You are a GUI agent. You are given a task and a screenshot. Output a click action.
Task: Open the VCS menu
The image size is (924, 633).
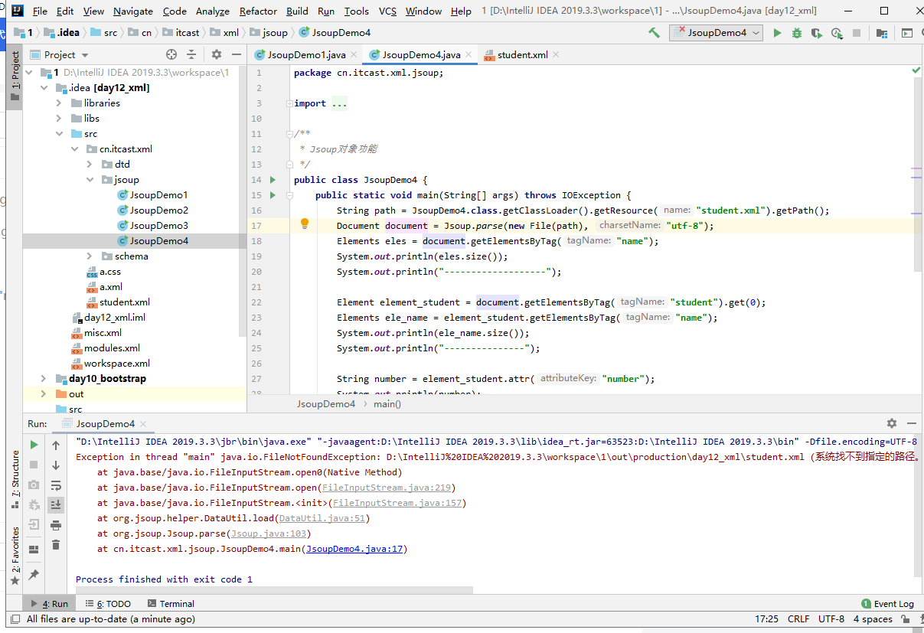tap(387, 11)
